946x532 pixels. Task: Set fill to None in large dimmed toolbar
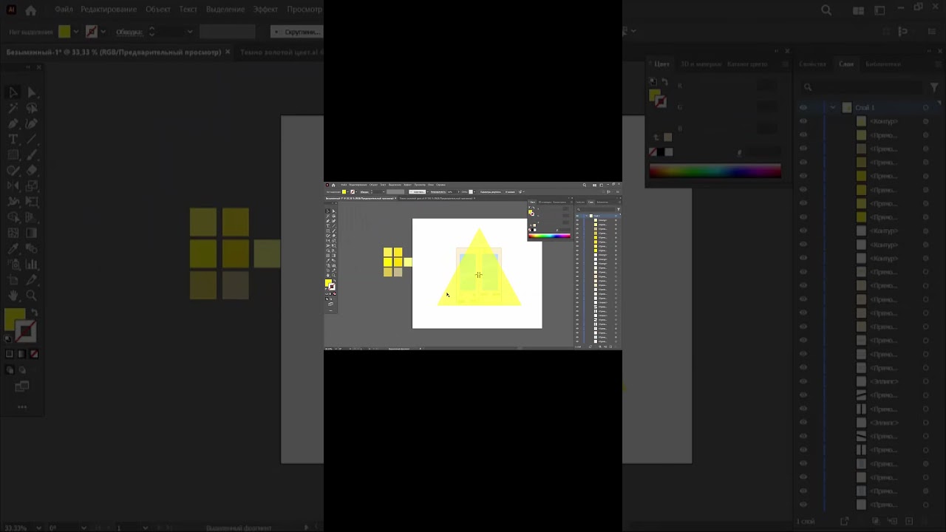pyautogui.click(x=33, y=354)
